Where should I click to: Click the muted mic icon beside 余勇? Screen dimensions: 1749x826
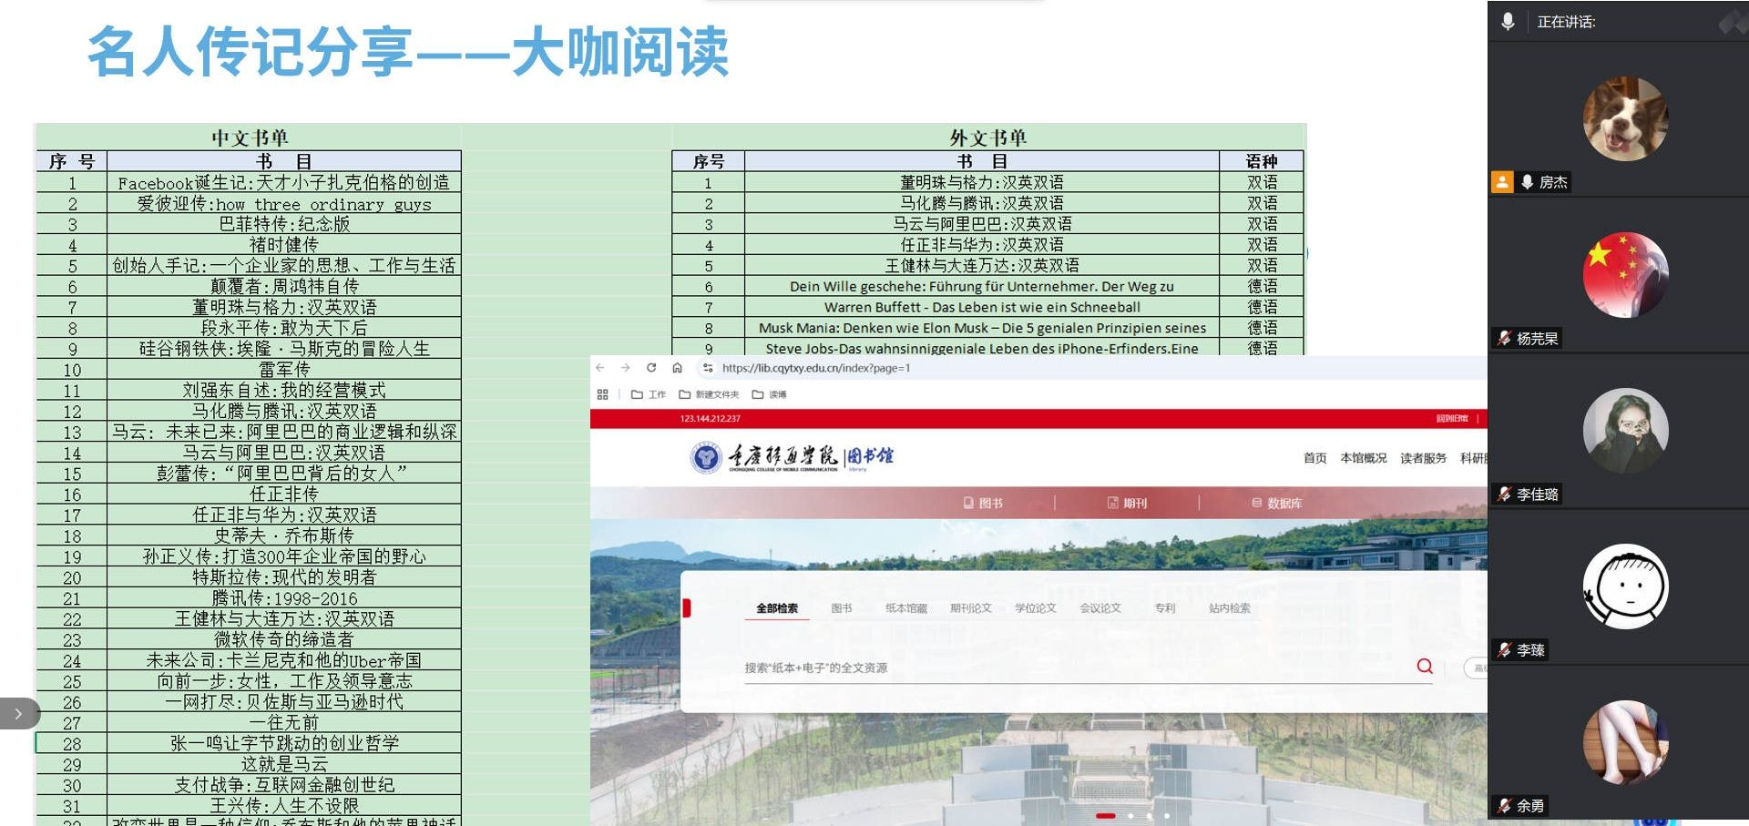[1504, 806]
